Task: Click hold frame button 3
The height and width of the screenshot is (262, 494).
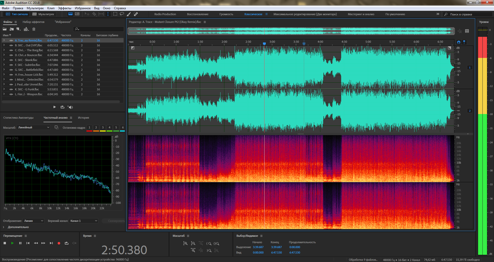Action: pos(103,127)
